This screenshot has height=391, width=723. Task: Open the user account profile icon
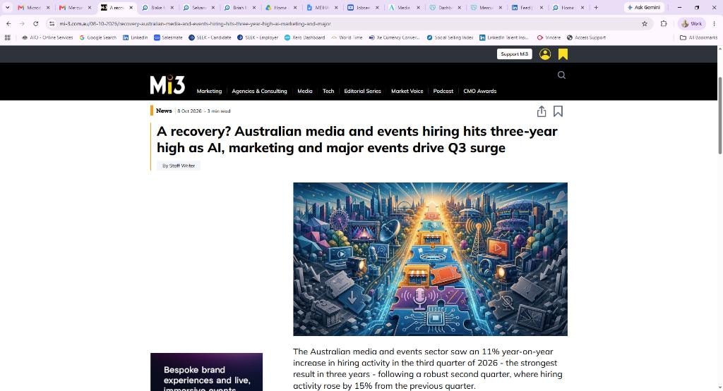[545, 54]
